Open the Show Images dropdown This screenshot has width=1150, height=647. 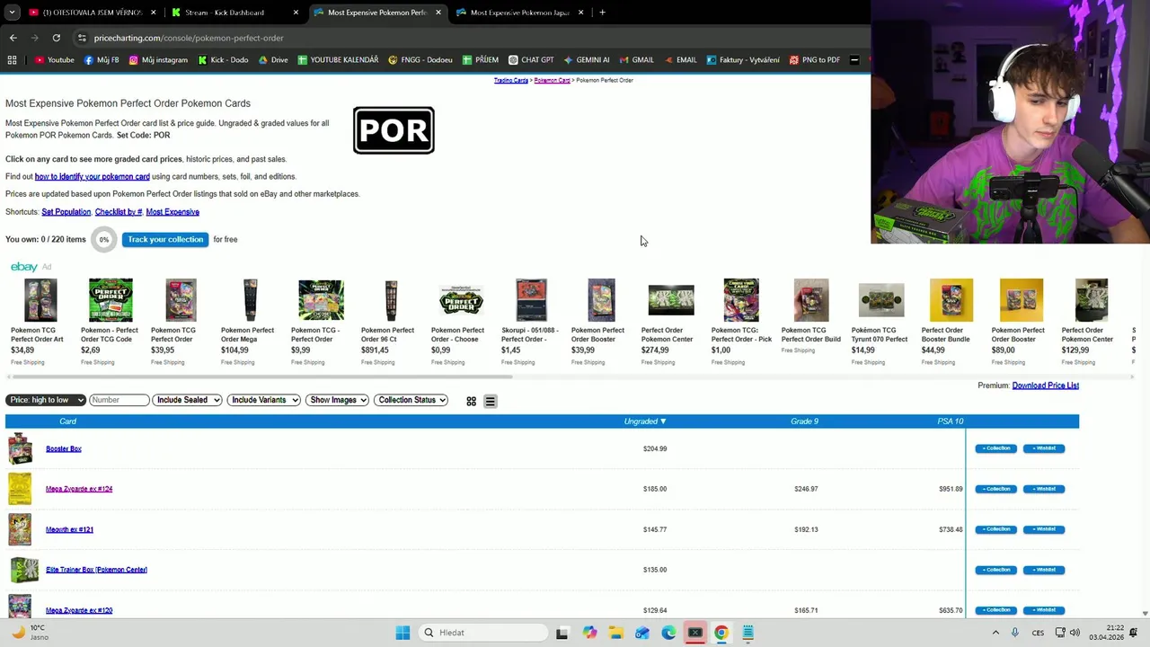pyautogui.click(x=337, y=400)
